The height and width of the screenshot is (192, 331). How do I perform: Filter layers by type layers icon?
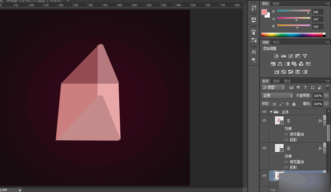305,87
